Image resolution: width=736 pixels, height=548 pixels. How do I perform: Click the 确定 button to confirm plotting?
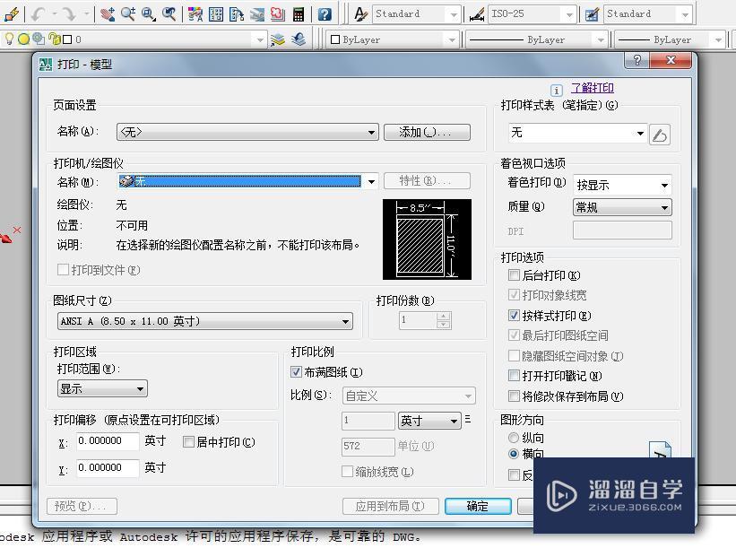477,506
